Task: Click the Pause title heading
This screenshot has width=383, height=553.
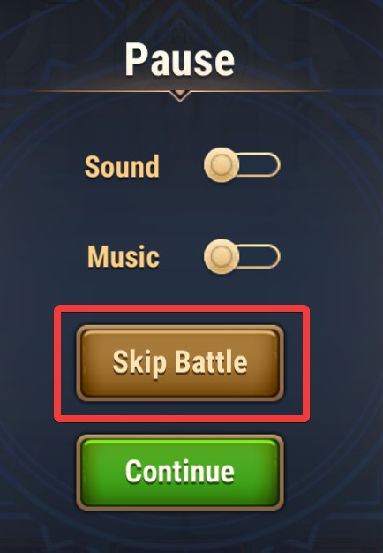Action: (x=180, y=59)
